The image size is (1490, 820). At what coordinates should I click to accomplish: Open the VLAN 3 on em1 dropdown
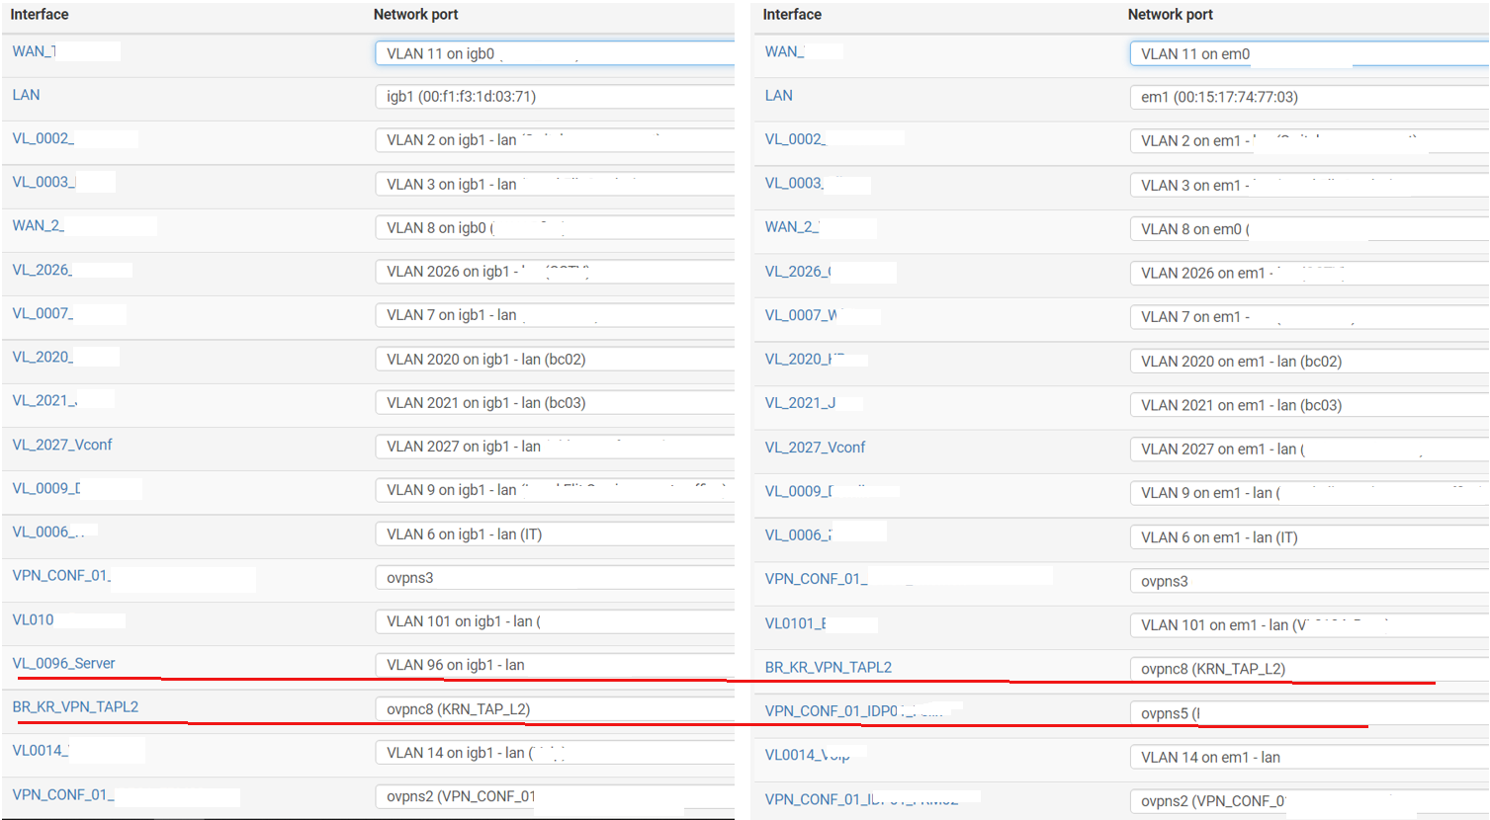1309,185
